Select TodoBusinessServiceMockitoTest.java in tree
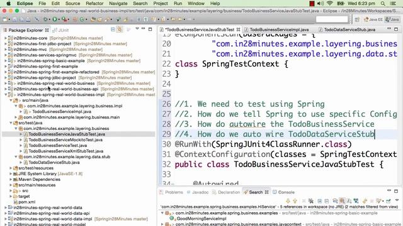Screen dimensions: 403x226 click(x=65, y=139)
